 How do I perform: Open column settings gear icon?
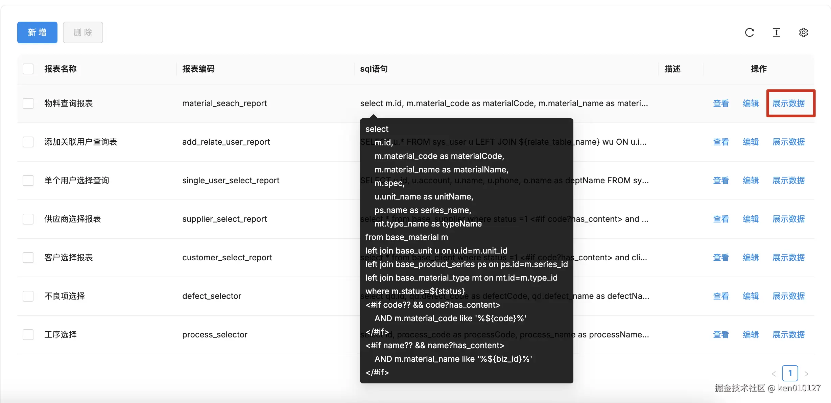(x=804, y=32)
